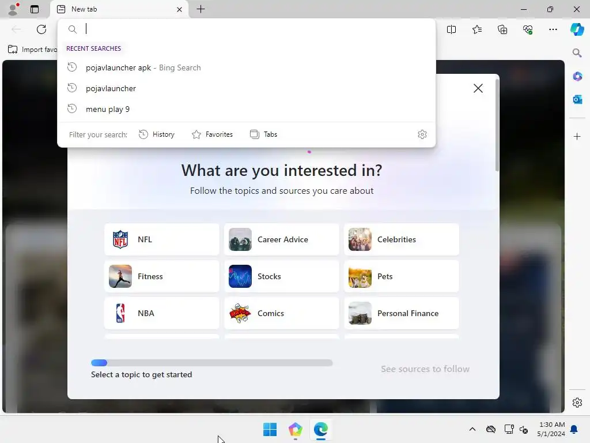Viewport: 590px width, 443px height.
Task: Open Browser essentials heart icon
Action: click(528, 29)
